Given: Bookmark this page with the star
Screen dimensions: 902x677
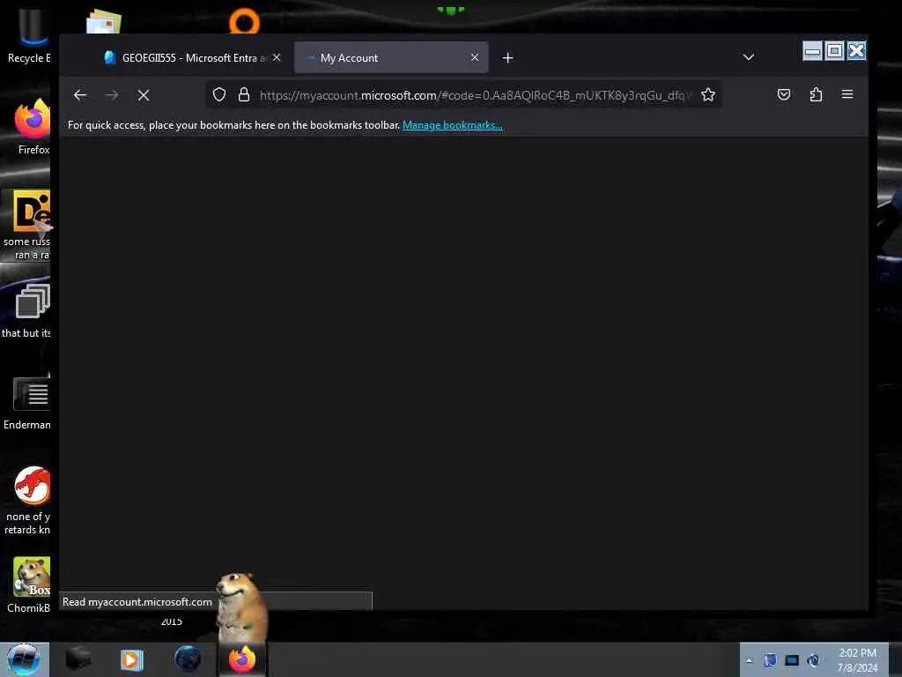Looking at the screenshot, I should tap(708, 94).
